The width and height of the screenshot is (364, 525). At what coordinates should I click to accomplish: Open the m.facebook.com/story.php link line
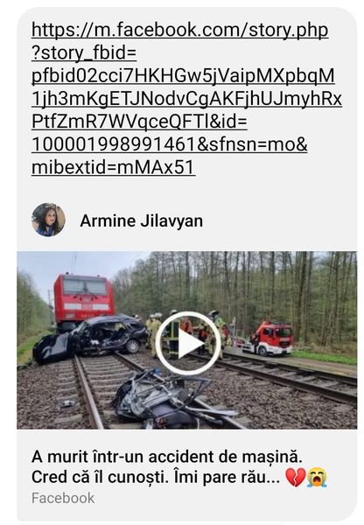click(180, 30)
